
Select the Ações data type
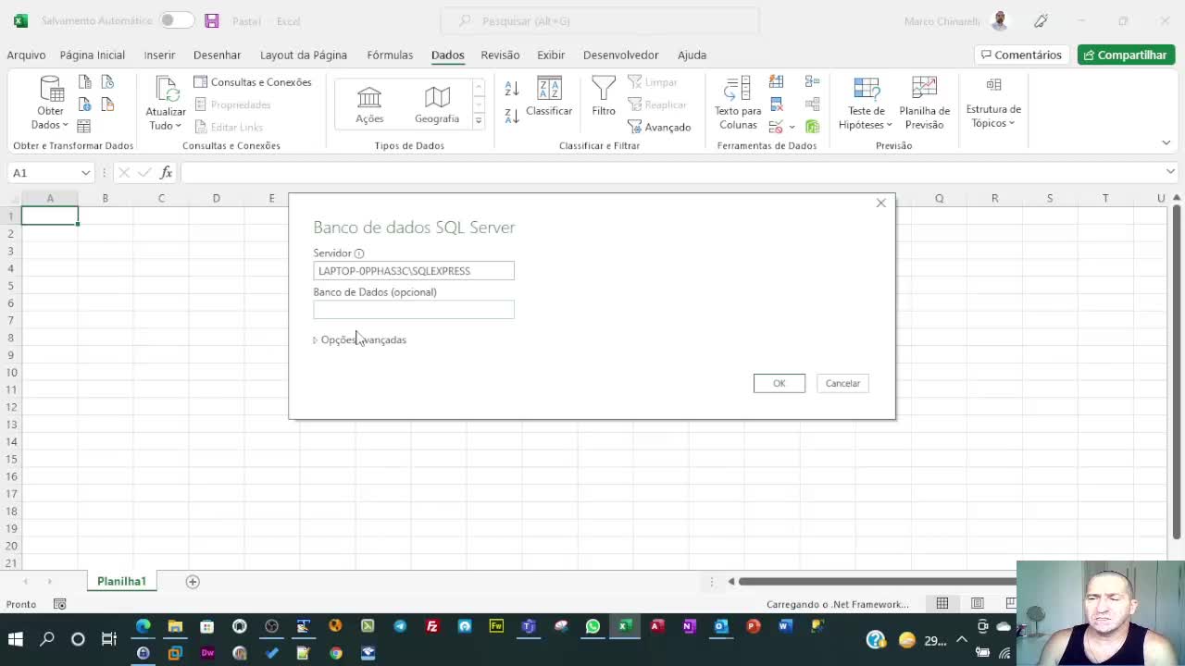(369, 105)
